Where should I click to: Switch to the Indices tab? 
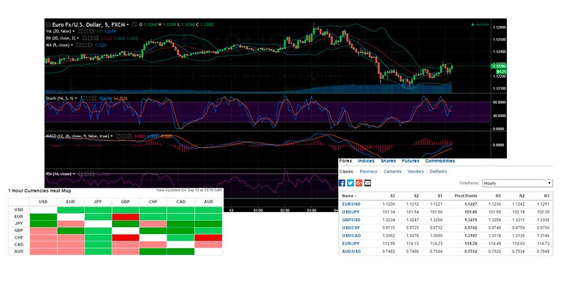point(366,161)
